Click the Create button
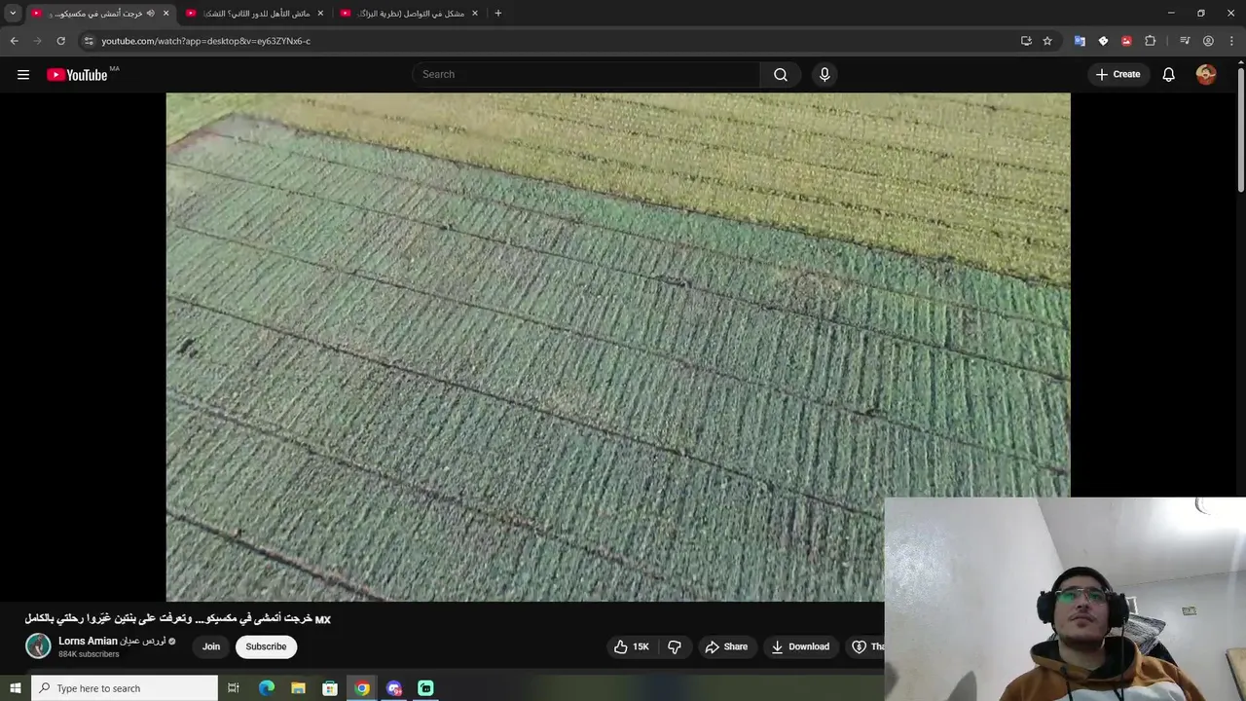This screenshot has width=1246, height=701. (x=1118, y=75)
